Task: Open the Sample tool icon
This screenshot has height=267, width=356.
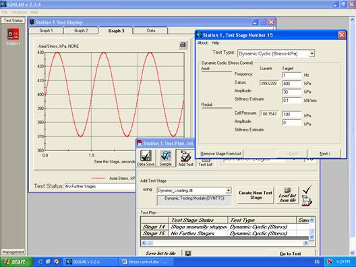Action: (x=165, y=158)
